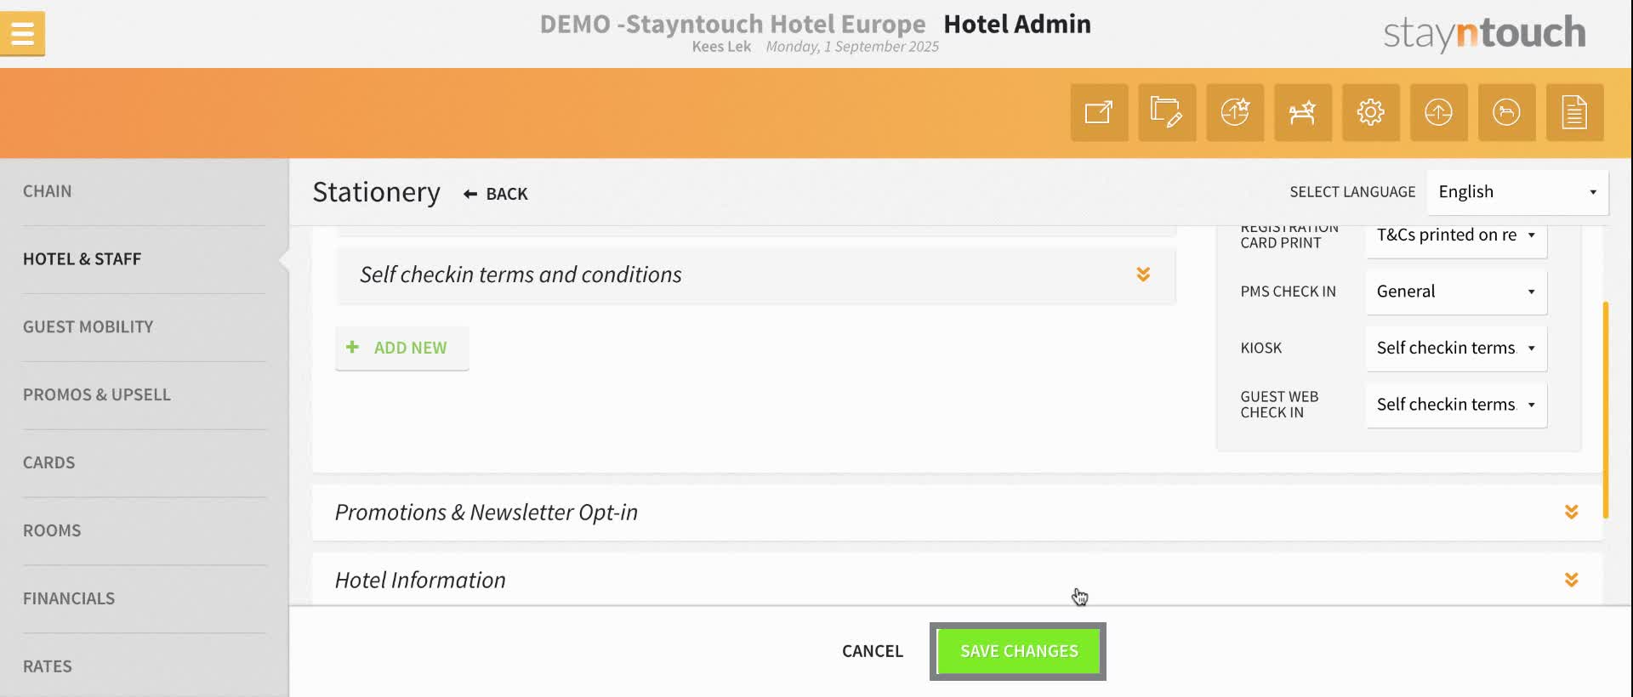Select Guest Mobility in the sidebar
1633x697 pixels.
[x=88, y=327]
